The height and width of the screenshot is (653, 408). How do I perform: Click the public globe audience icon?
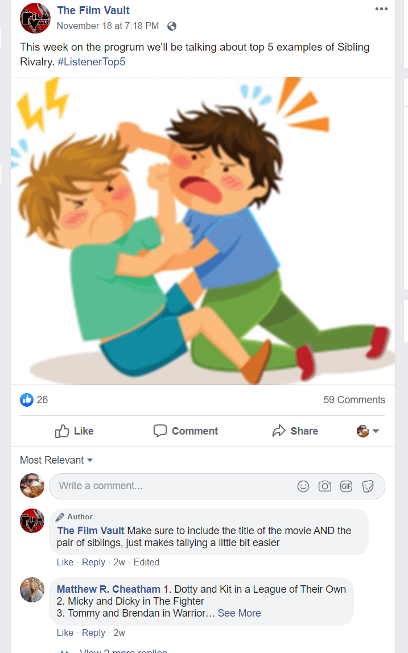point(172,26)
